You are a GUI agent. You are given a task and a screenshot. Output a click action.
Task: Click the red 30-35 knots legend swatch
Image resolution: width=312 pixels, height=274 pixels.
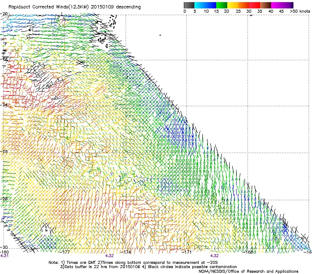[x=255, y=5]
